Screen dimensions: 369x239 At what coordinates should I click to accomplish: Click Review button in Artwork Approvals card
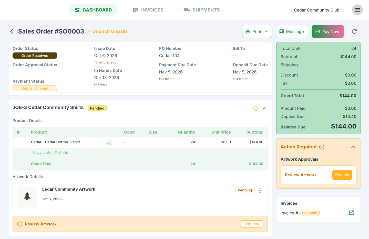tap(342, 175)
